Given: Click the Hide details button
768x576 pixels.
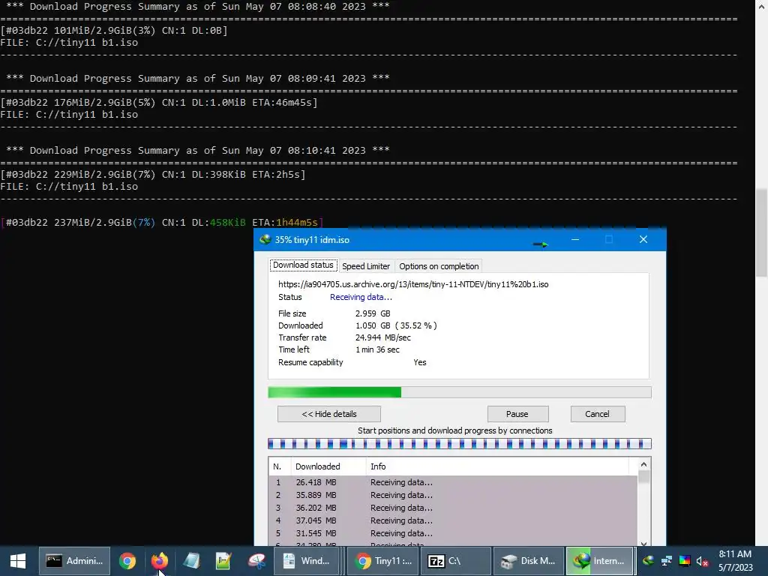Looking at the screenshot, I should [x=329, y=414].
